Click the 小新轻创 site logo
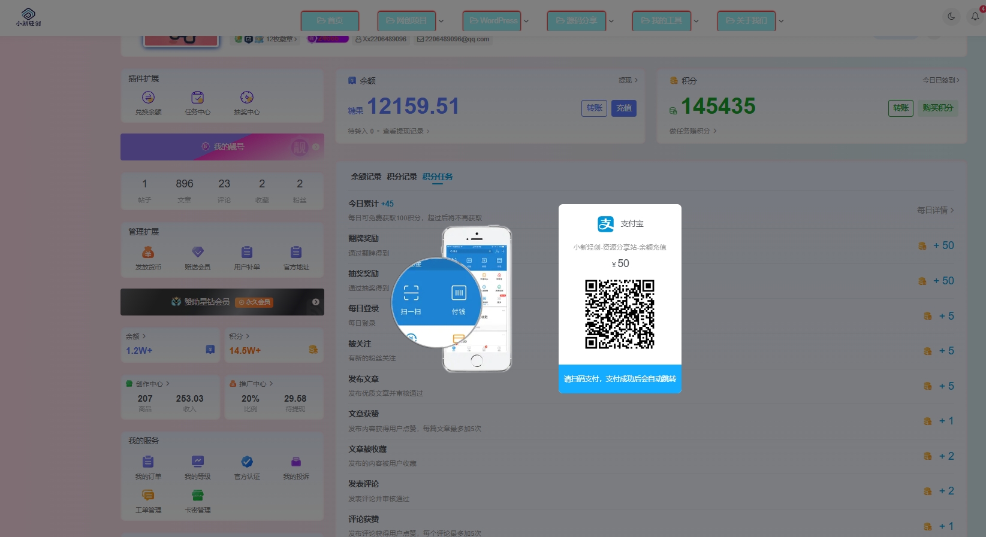 click(x=28, y=17)
